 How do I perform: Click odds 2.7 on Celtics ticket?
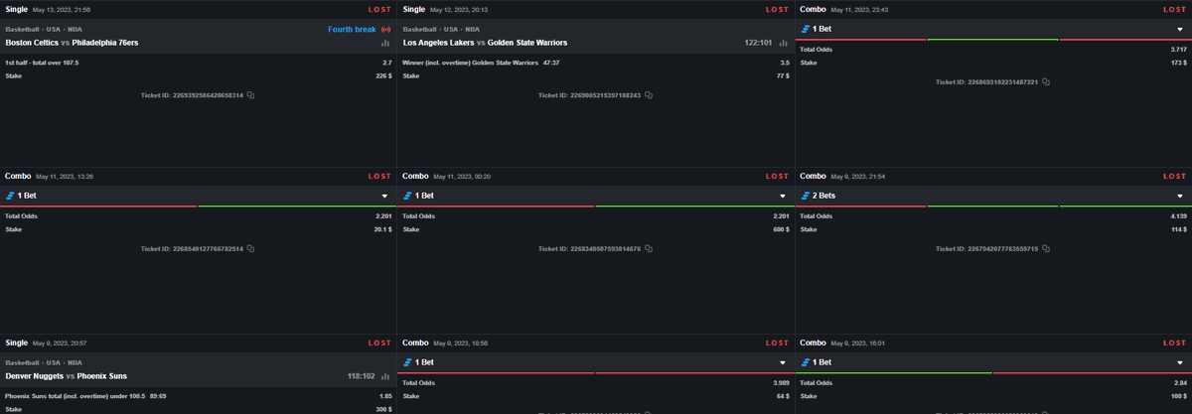coord(387,62)
